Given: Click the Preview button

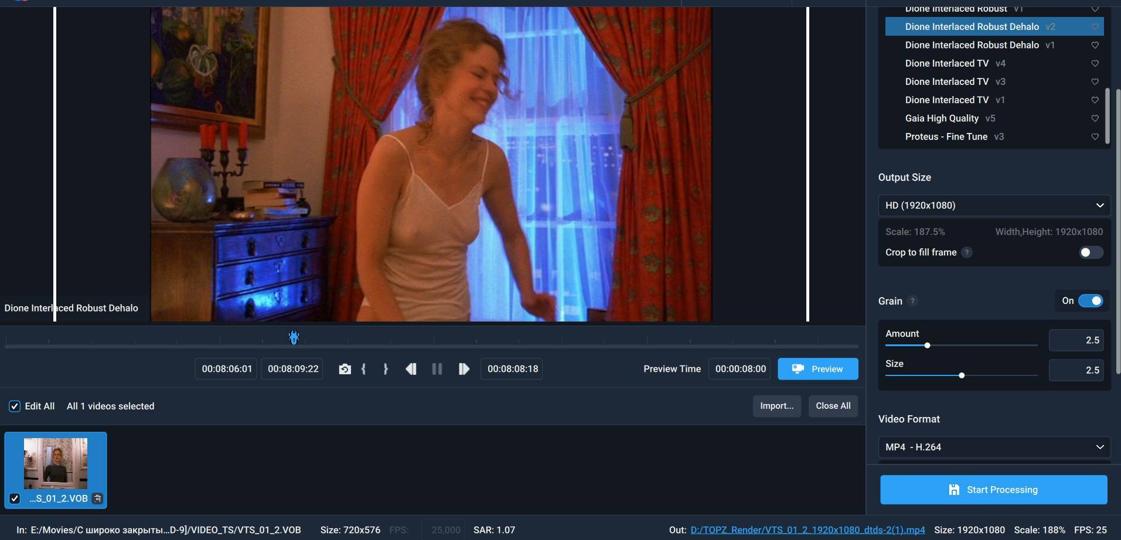Looking at the screenshot, I should point(817,369).
